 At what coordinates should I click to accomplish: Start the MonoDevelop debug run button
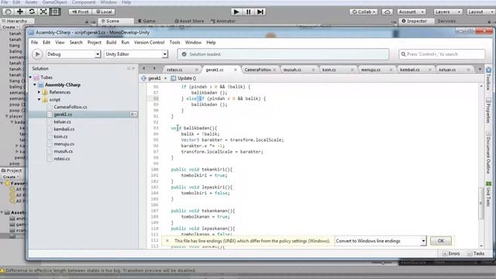(x=37, y=54)
